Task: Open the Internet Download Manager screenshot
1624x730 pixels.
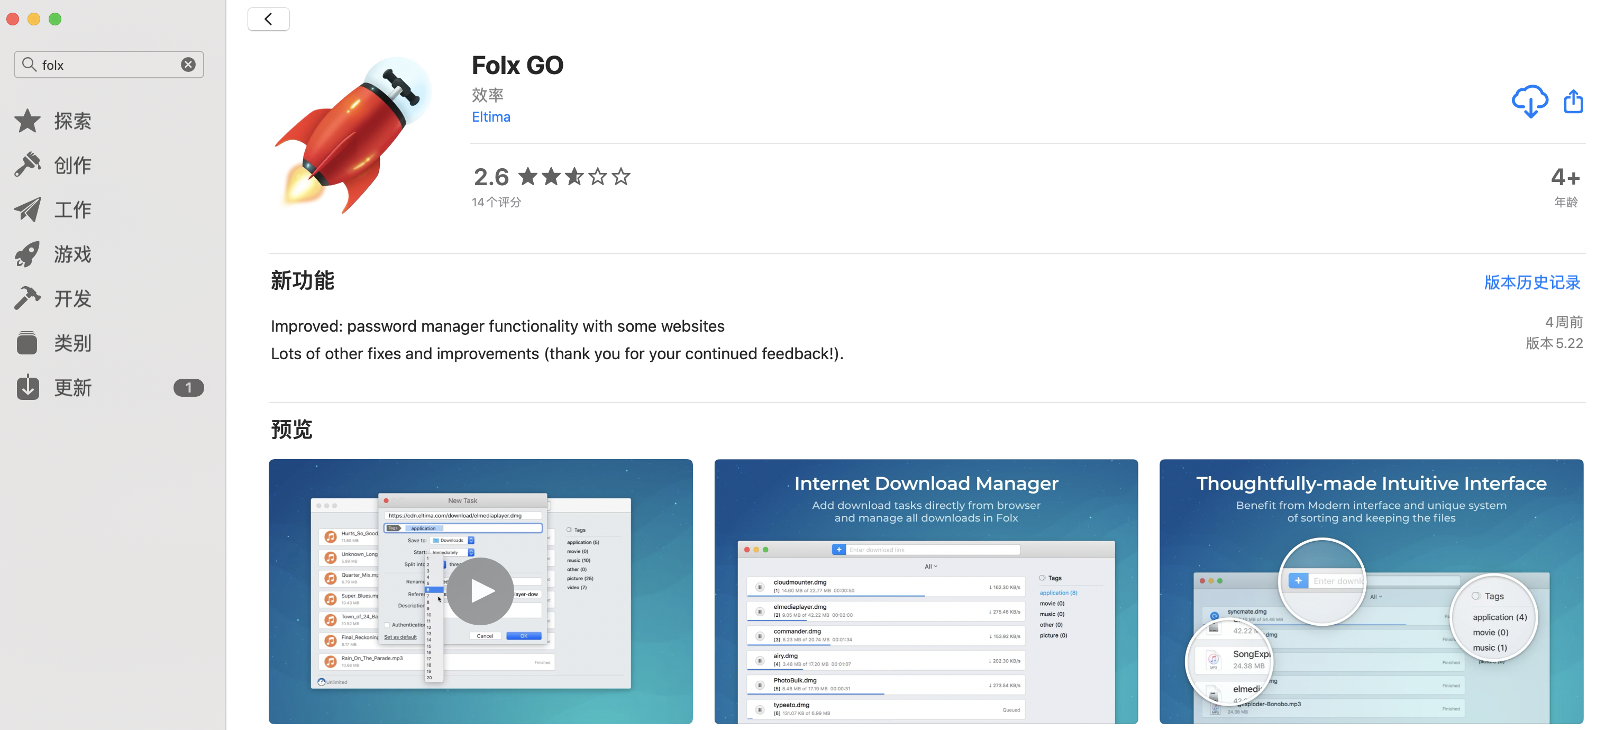Action: pos(926,591)
